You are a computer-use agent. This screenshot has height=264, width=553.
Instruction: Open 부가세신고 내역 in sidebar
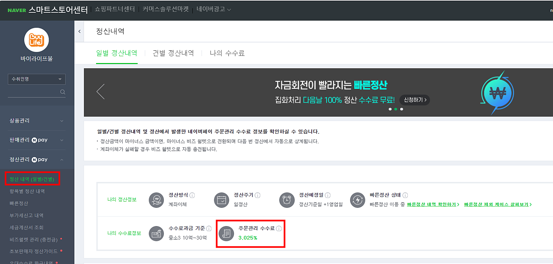click(26, 215)
